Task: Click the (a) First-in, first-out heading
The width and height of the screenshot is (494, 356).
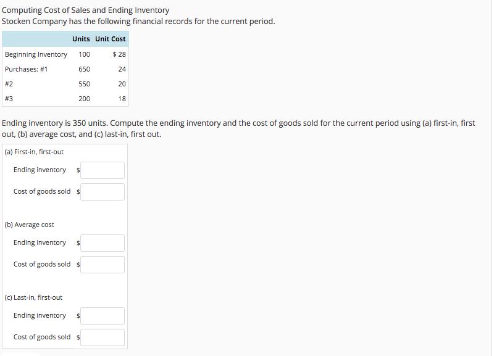Action: pos(35,152)
